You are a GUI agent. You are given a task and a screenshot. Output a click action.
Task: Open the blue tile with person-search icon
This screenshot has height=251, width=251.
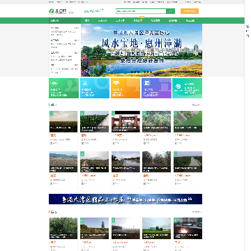95,88
